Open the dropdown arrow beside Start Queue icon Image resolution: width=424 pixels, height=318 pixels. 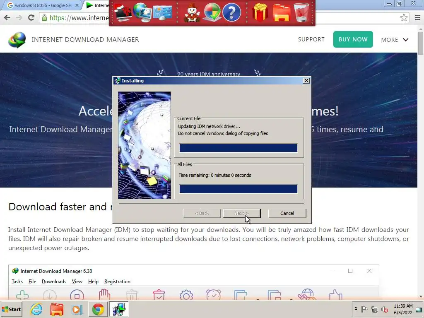click(x=258, y=299)
